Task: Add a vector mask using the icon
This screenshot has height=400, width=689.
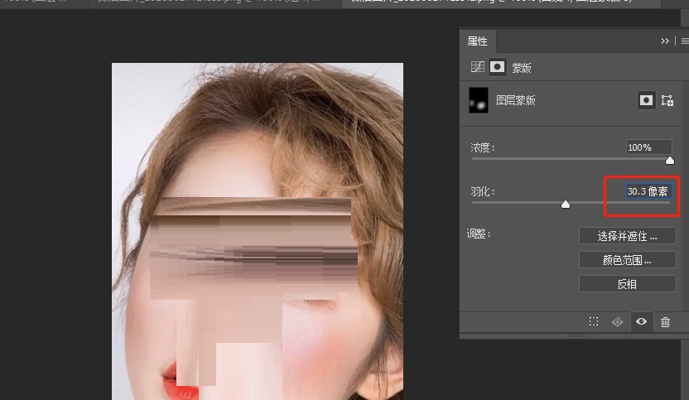Action: (667, 100)
